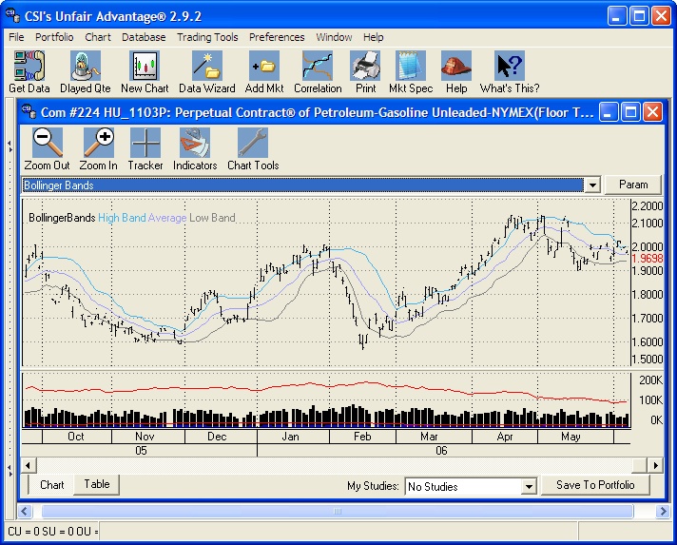Screen dimensions: 677x545
Task: Maximize the Com #224 chart window
Action: point(630,112)
